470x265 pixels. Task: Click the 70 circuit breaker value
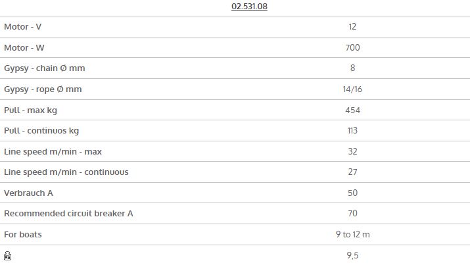coord(352,214)
